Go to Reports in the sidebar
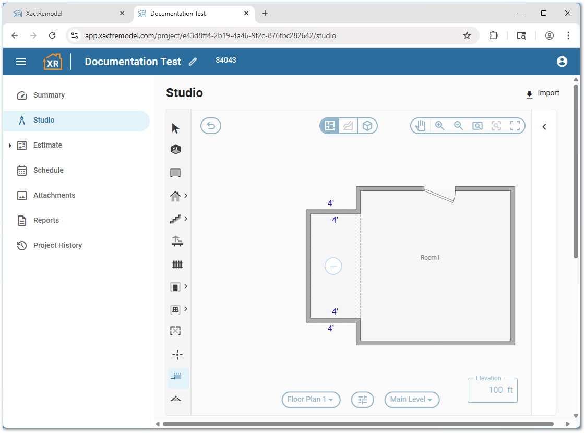Image resolution: width=585 pixels, height=433 pixels. [x=46, y=220]
